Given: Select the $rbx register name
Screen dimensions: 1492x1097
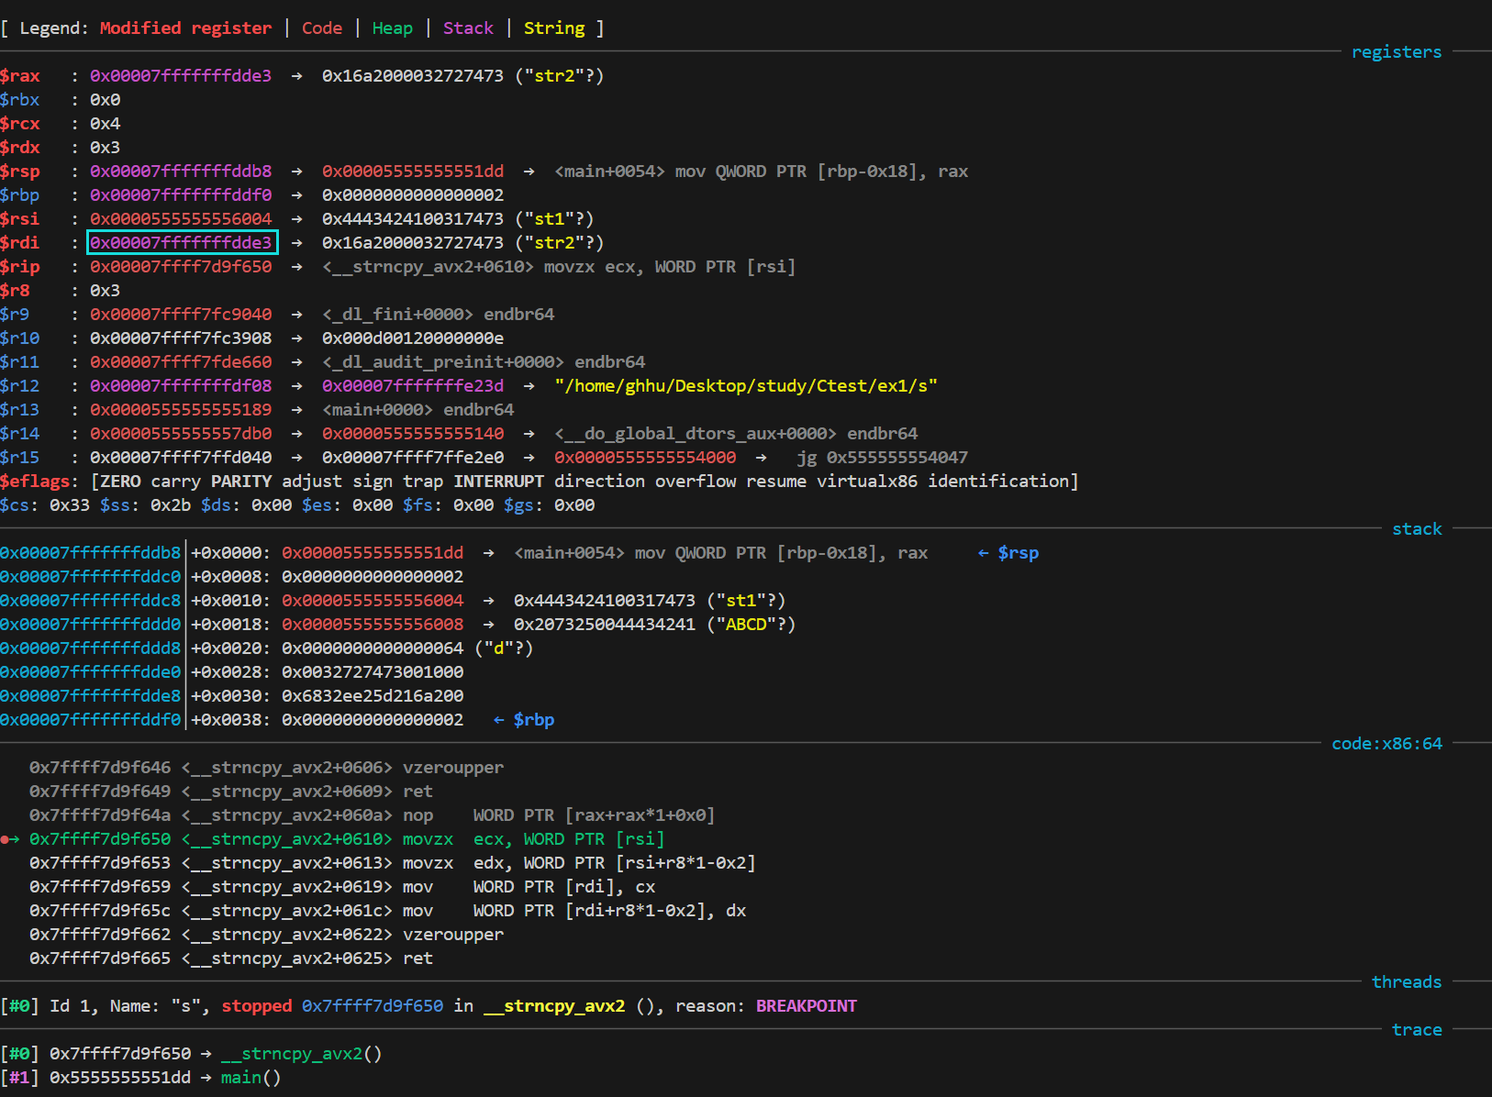Looking at the screenshot, I should (20, 100).
